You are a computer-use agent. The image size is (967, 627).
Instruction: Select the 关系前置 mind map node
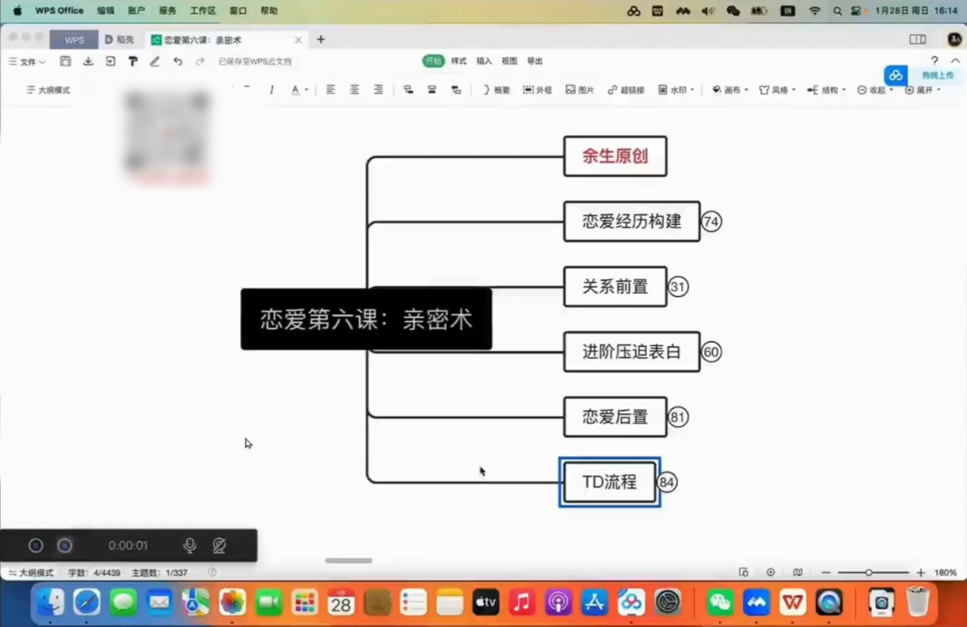click(615, 286)
